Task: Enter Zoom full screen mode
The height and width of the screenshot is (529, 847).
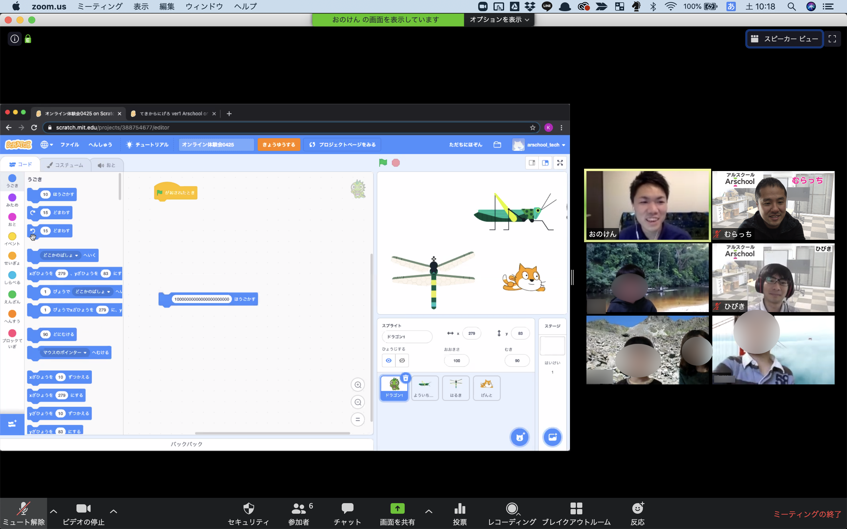Action: click(x=832, y=39)
